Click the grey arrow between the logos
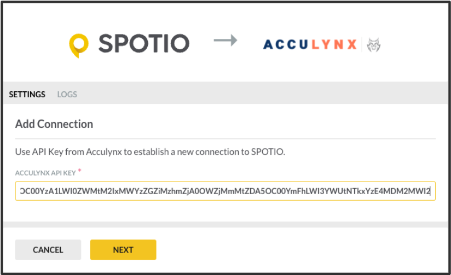This screenshot has width=451, height=275. pyautogui.click(x=225, y=40)
